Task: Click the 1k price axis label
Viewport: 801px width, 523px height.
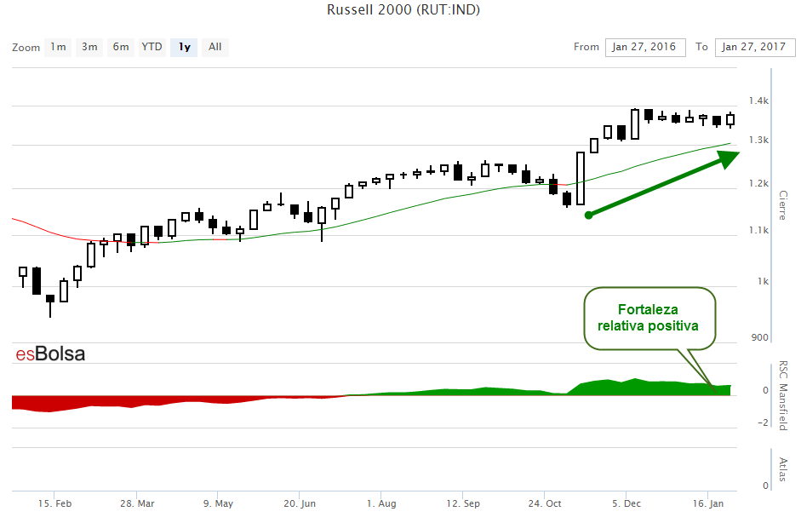Action: [x=763, y=281]
